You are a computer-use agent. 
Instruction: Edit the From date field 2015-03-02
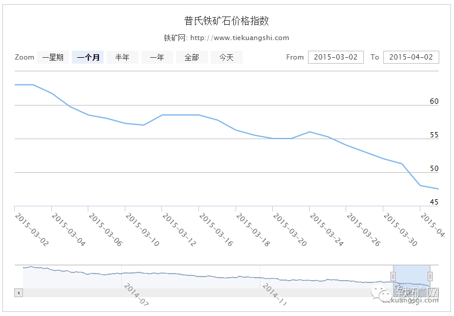click(336, 57)
